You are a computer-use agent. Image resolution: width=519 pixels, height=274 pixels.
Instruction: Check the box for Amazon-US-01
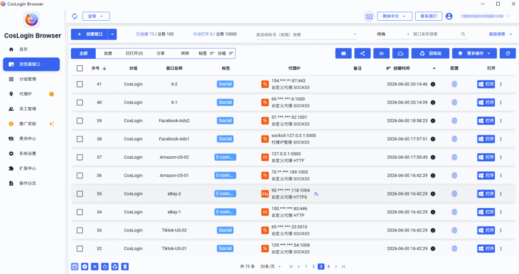tap(80, 175)
